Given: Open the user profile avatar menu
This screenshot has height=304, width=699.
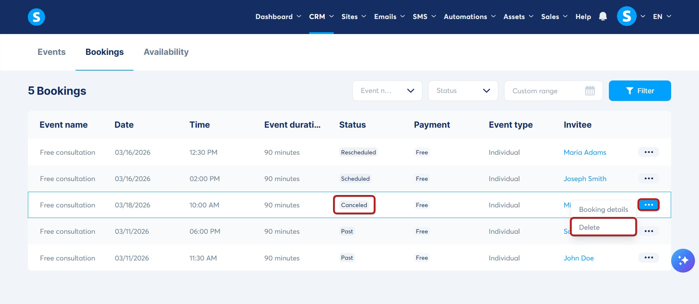Looking at the screenshot, I should [626, 16].
